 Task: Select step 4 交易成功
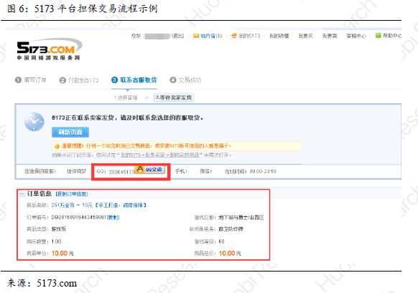click(185, 80)
